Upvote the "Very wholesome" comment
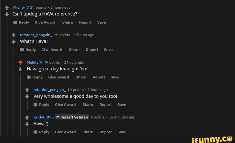Screen dimensions: 235x143 tap(27, 90)
